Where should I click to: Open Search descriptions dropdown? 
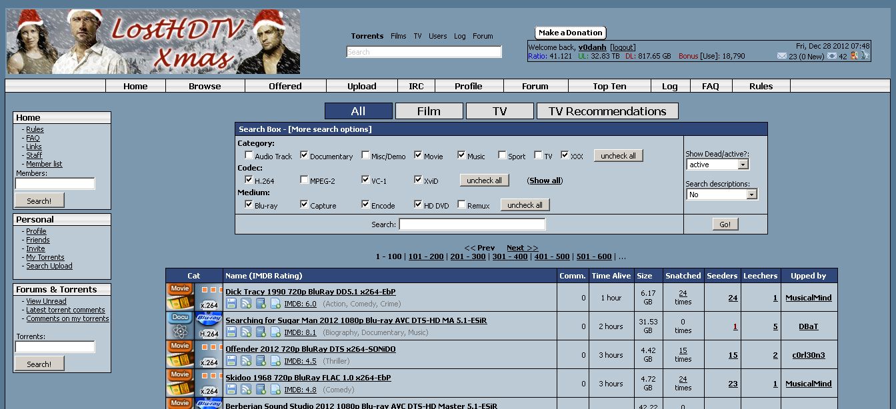[x=722, y=195]
